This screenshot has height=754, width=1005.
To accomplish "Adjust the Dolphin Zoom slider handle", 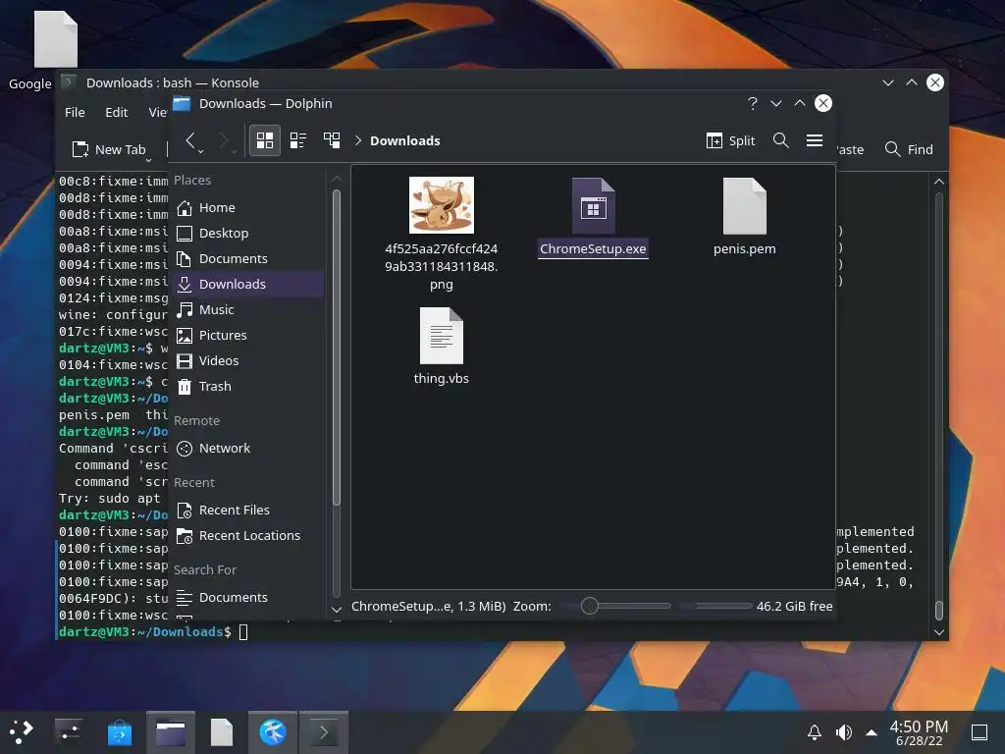I will point(590,606).
